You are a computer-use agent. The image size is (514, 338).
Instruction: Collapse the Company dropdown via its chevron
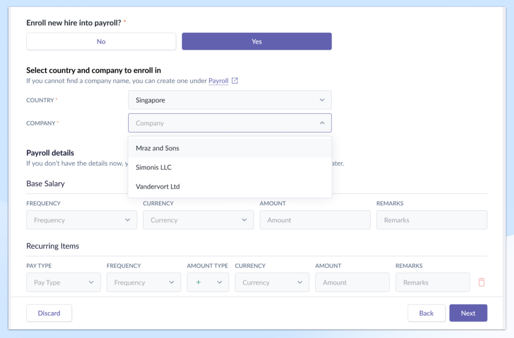(x=322, y=123)
